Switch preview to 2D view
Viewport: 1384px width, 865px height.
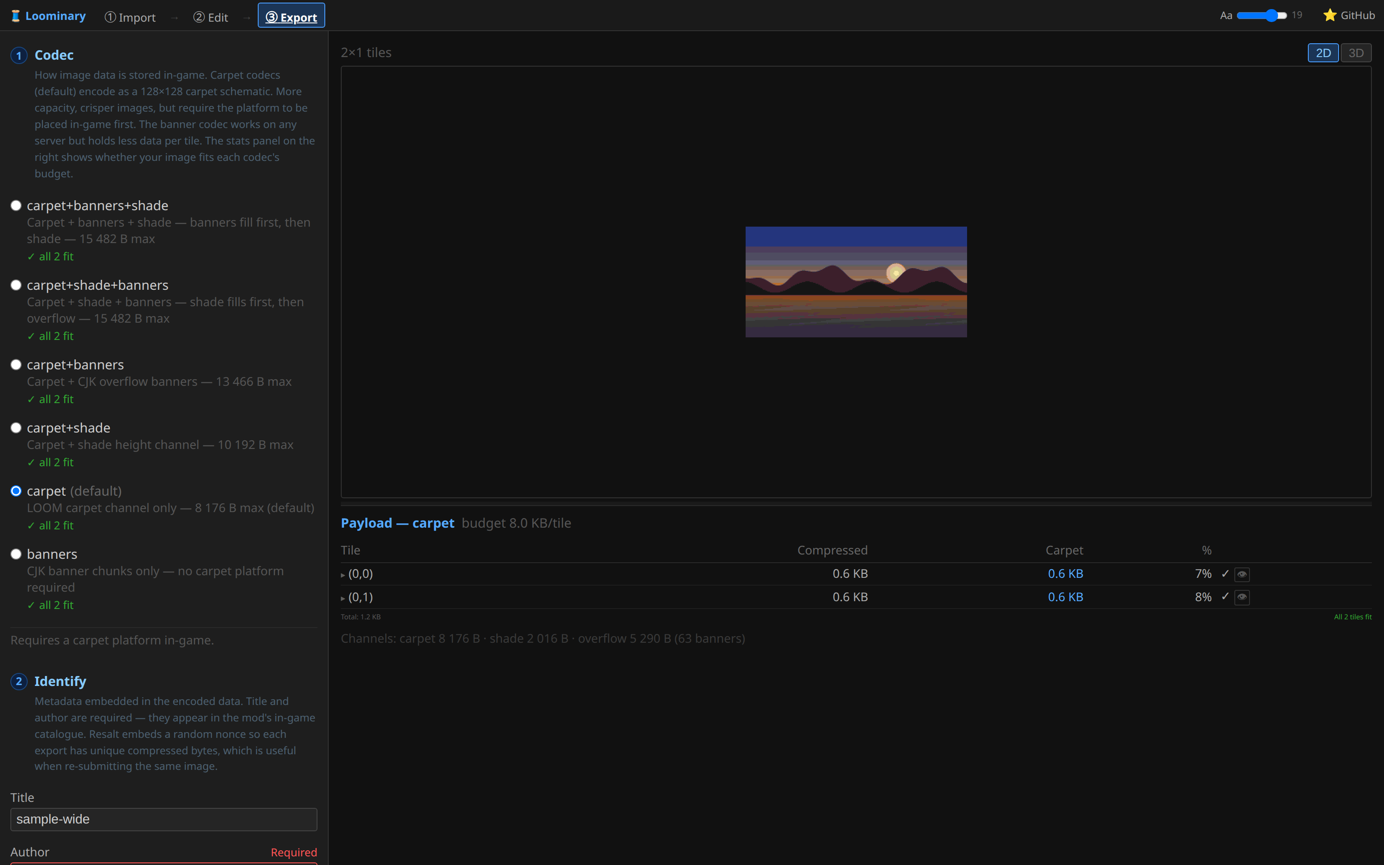(x=1323, y=53)
